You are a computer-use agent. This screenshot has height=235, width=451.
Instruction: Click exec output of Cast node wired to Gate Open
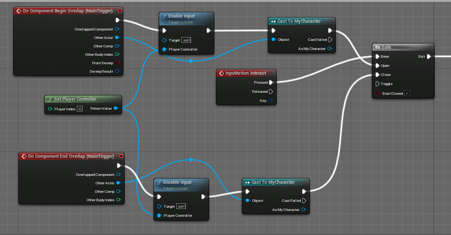click(x=330, y=31)
